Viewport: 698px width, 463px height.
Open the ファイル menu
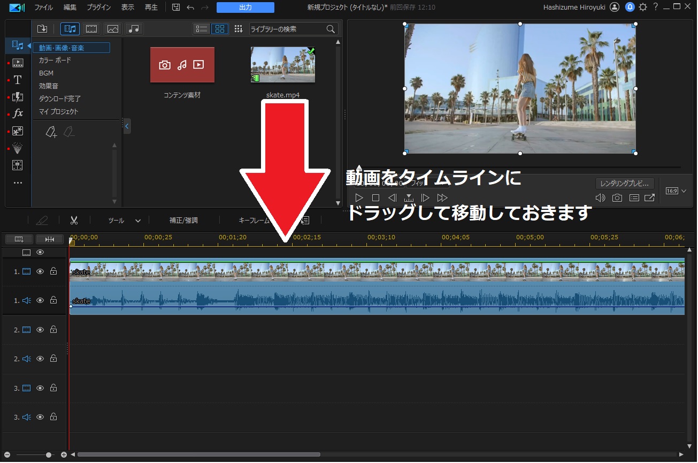coord(43,7)
